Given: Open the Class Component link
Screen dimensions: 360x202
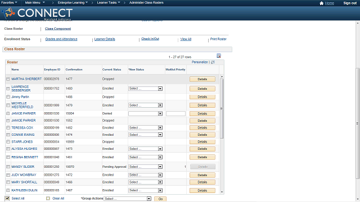Looking at the screenshot, I should coord(58,29).
